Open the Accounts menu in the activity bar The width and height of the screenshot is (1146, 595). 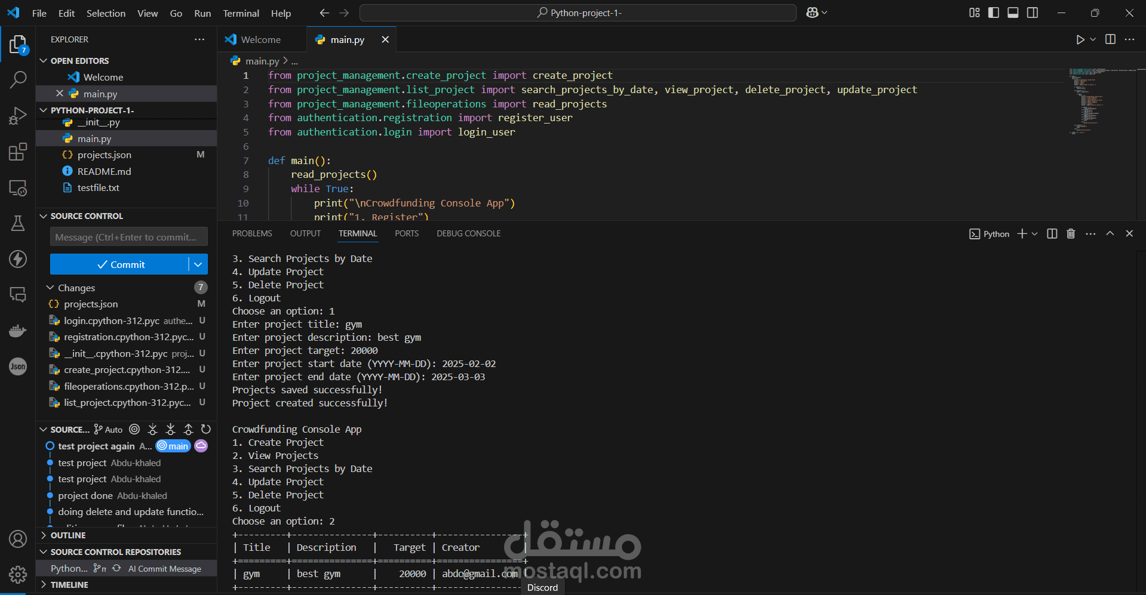[18, 539]
